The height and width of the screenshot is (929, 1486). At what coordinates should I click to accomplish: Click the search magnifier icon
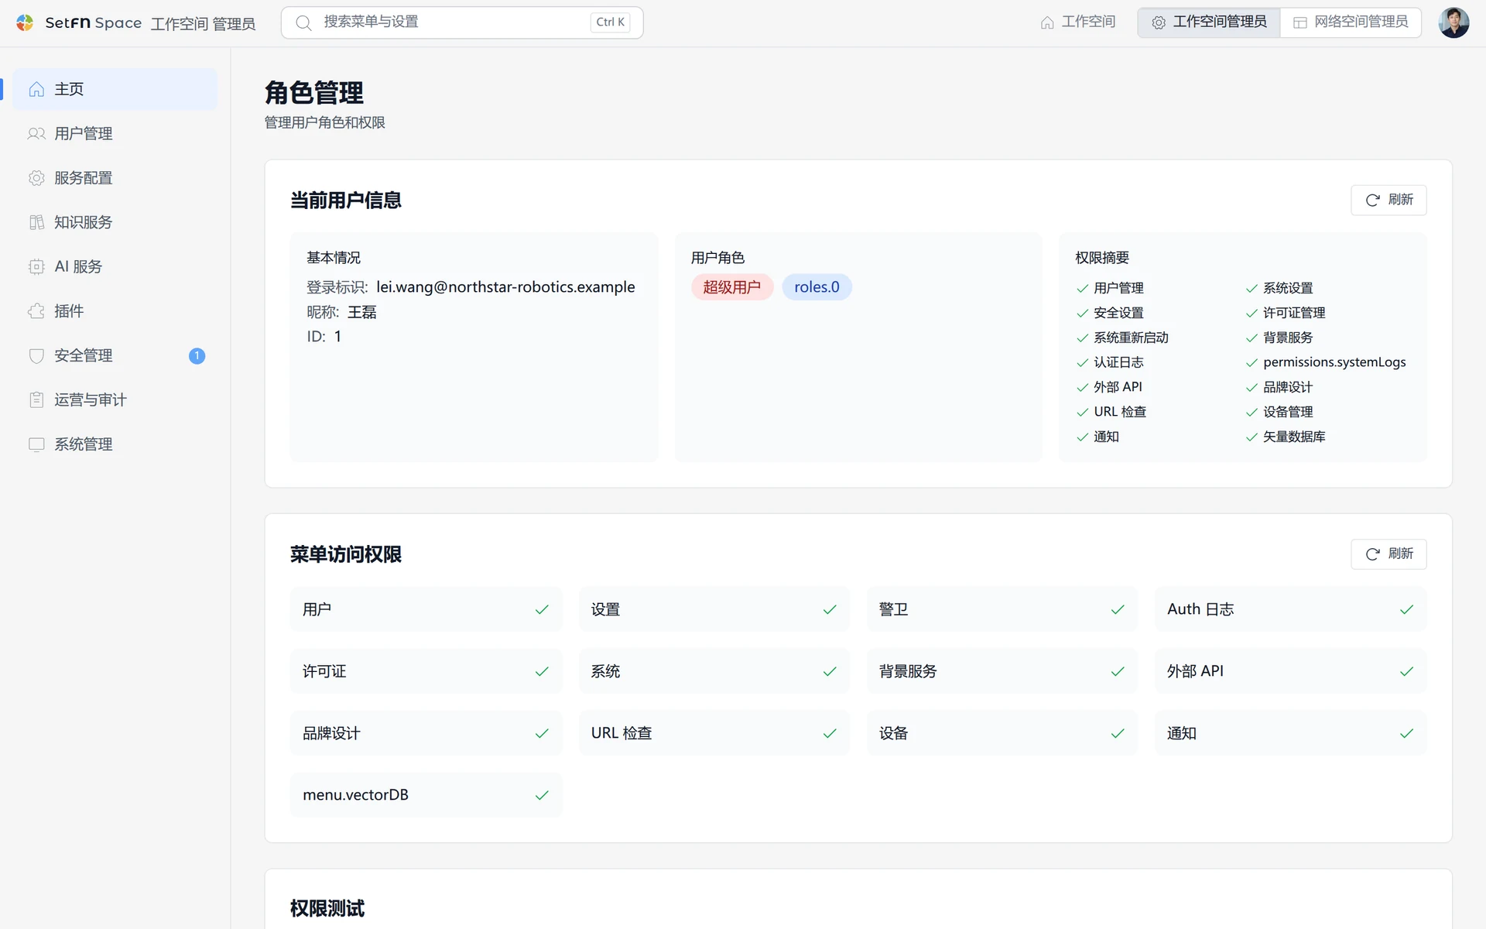(303, 22)
